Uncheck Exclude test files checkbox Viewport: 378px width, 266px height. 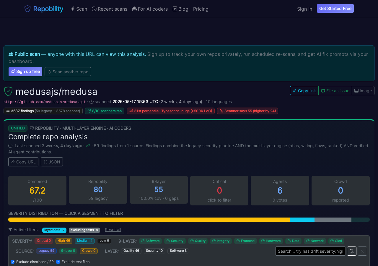pyautogui.click(x=58, y=262)
